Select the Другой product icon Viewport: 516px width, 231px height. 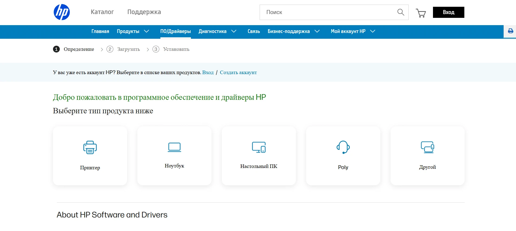pos(427,147)
